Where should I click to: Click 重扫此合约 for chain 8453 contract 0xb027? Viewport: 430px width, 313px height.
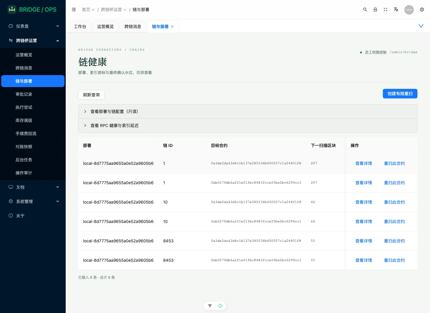click(x=394, y=260)
